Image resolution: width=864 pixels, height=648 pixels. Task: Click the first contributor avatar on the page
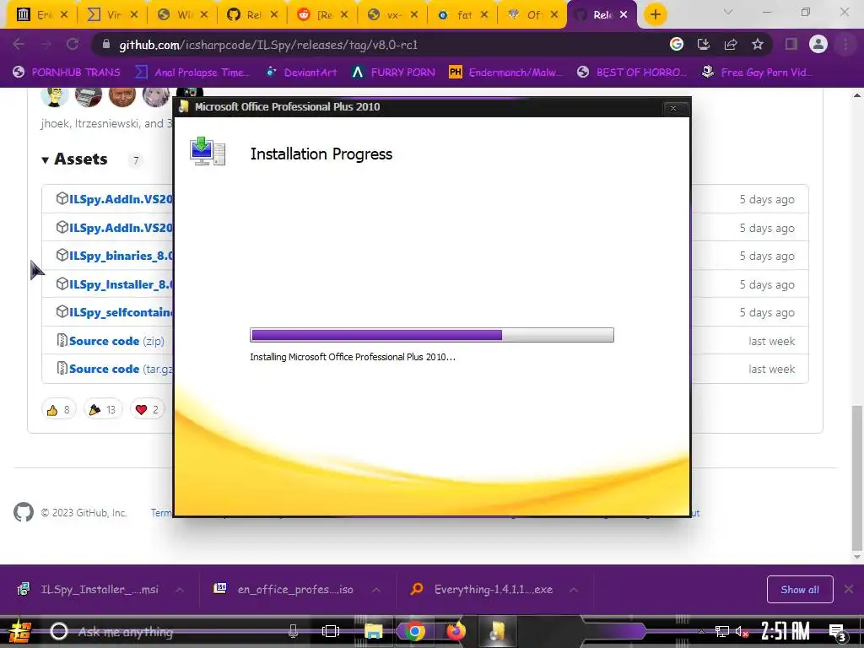pos(54,96)
